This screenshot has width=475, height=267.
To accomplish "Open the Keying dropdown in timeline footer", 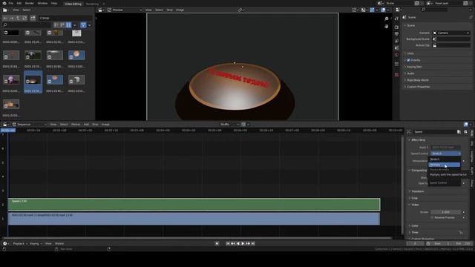I will point(36,243).
